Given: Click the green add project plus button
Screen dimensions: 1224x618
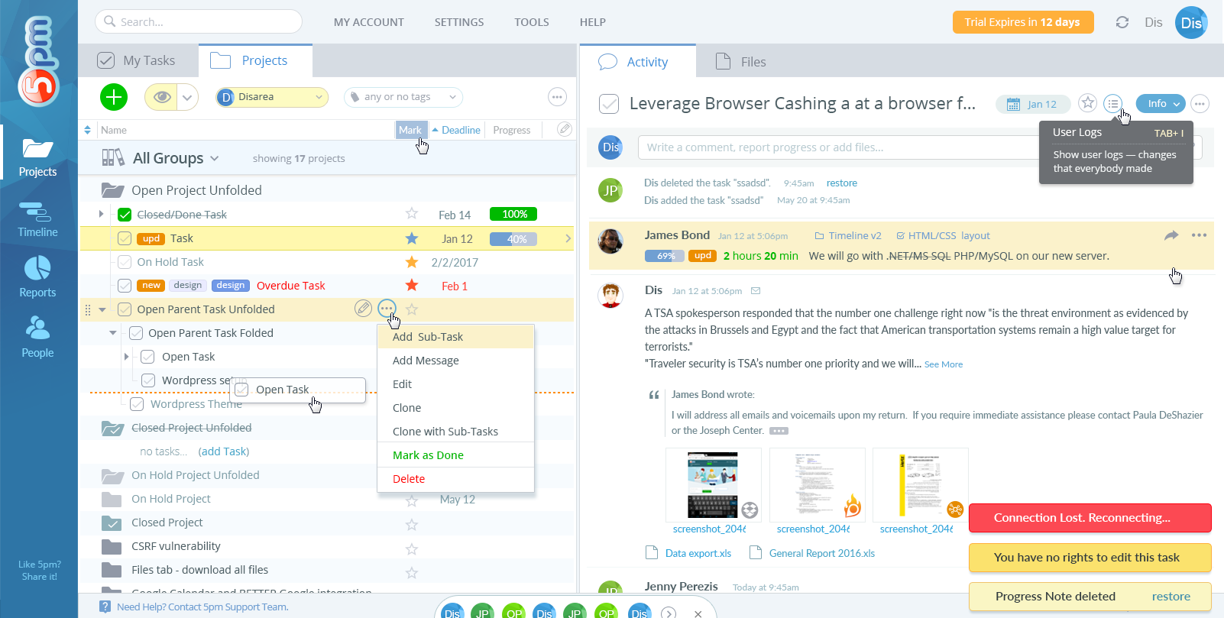Looking at the screenshot, I should [114, 97].
